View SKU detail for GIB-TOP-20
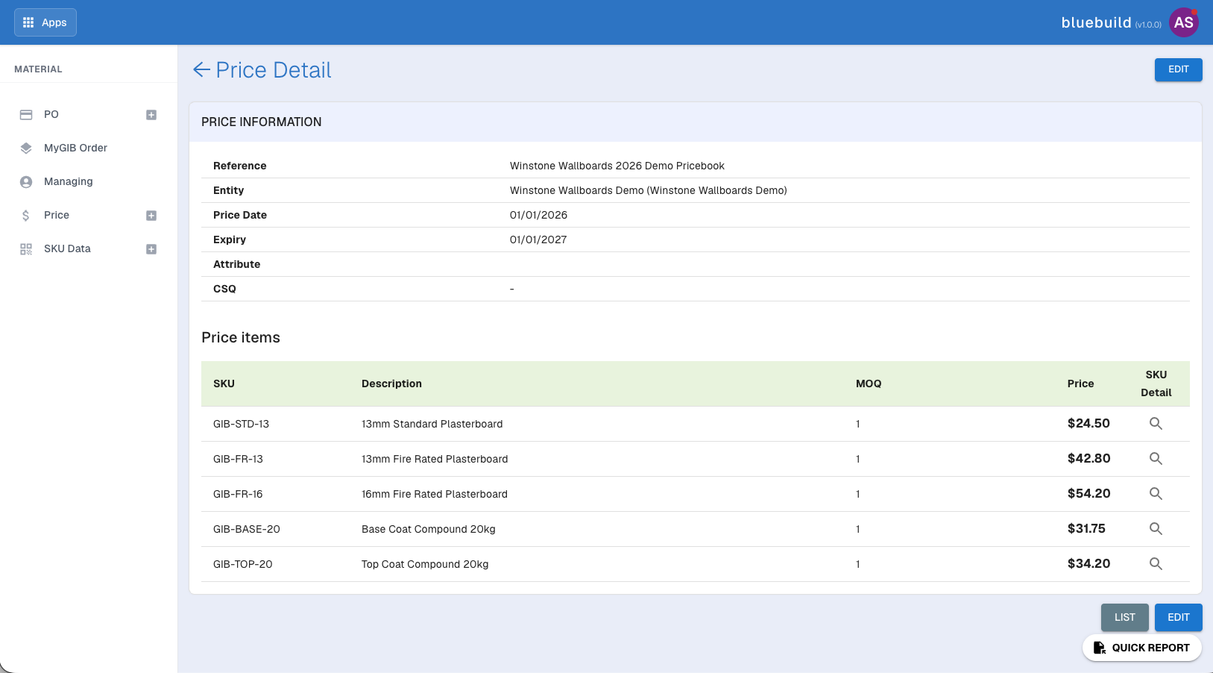This screenshot has width=1213, height=673. click(x=1156, y=563)
